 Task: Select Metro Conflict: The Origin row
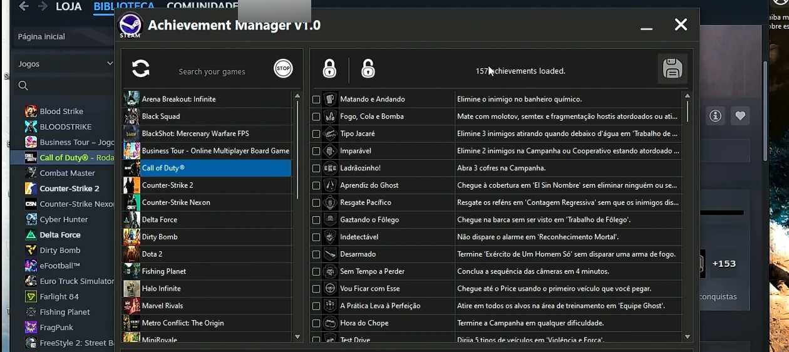point(207,323)
